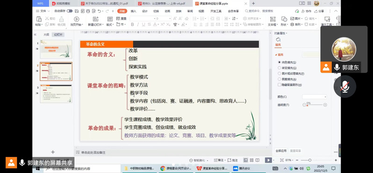Screen dimensions: 373x173
Task: Switch to slide sorter view icon
Action: (x=251, y=160)
